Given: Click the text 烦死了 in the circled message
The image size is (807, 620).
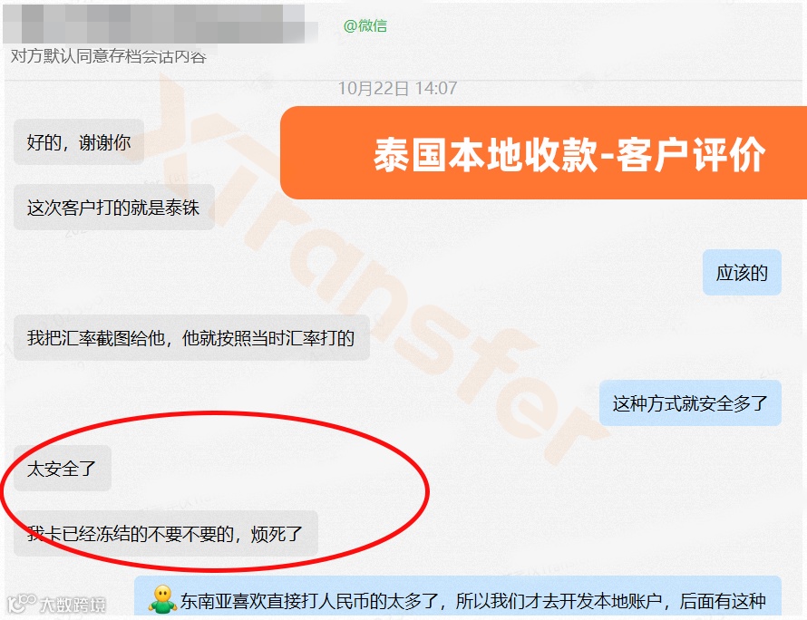Looking at the screenshot, I should click(x=277, y=534).
